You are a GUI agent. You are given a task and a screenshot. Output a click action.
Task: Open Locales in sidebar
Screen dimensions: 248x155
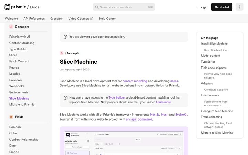[14, 74]
